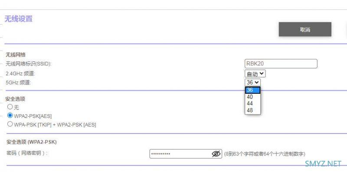Click the 取消 cancel button
Screen dimensions: 347x172
pyautogui.click(x=305, y=29)
